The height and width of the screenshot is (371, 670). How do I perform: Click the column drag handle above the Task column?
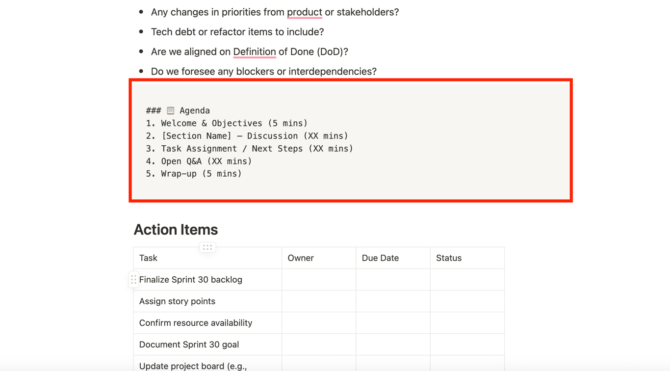tap(207, 247)
